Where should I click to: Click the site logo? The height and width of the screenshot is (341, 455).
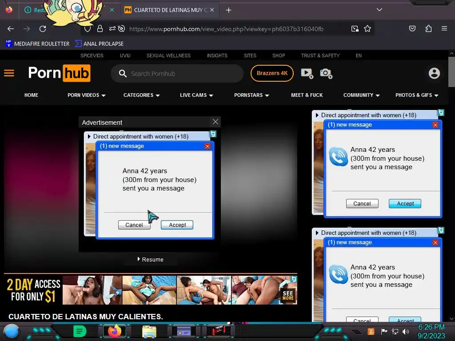click(x=60, y=73)
